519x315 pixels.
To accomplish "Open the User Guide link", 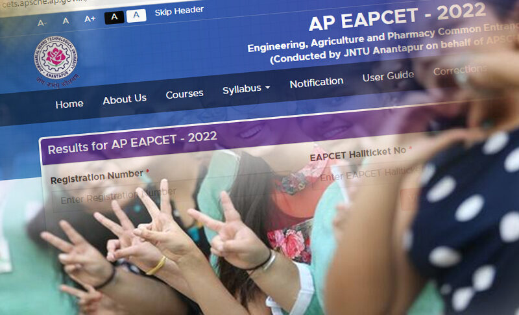I will coord(387,76).
